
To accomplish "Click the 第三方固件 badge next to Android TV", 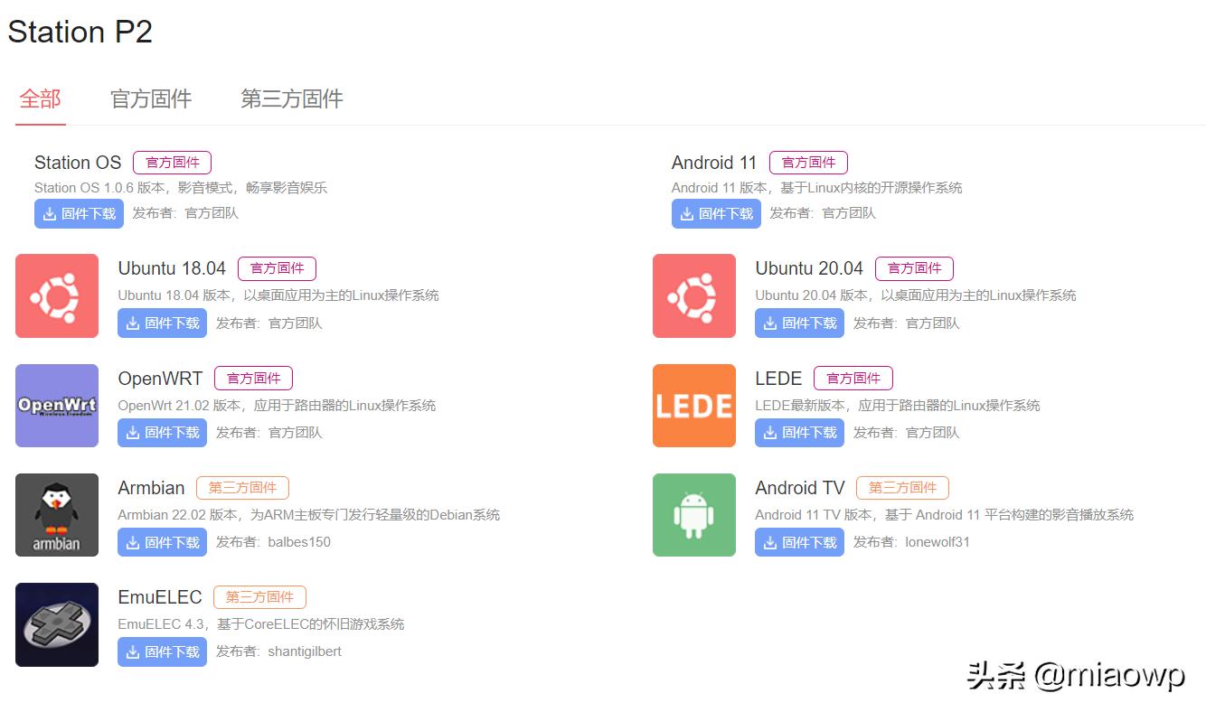I will [x=902, y=487].
